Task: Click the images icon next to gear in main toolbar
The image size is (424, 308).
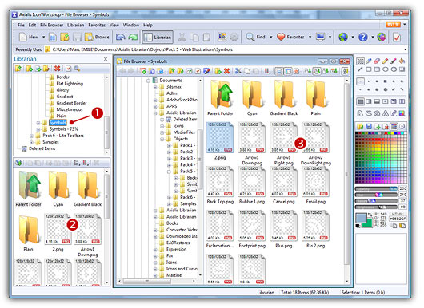Action: click(x=222, y=37)
